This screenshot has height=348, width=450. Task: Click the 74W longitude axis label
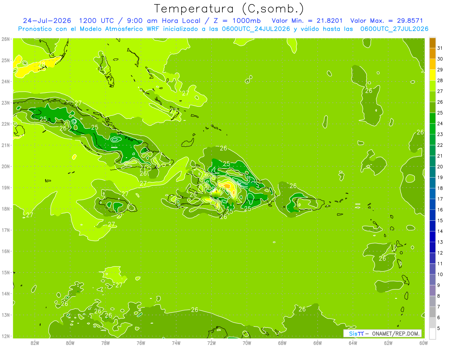[176, 343]
